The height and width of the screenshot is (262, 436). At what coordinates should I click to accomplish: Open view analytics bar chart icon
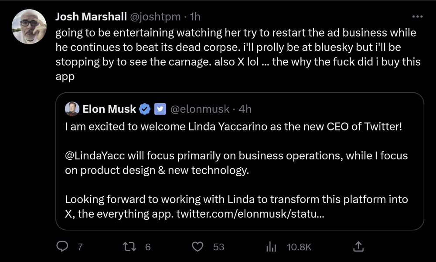(271, 247)
